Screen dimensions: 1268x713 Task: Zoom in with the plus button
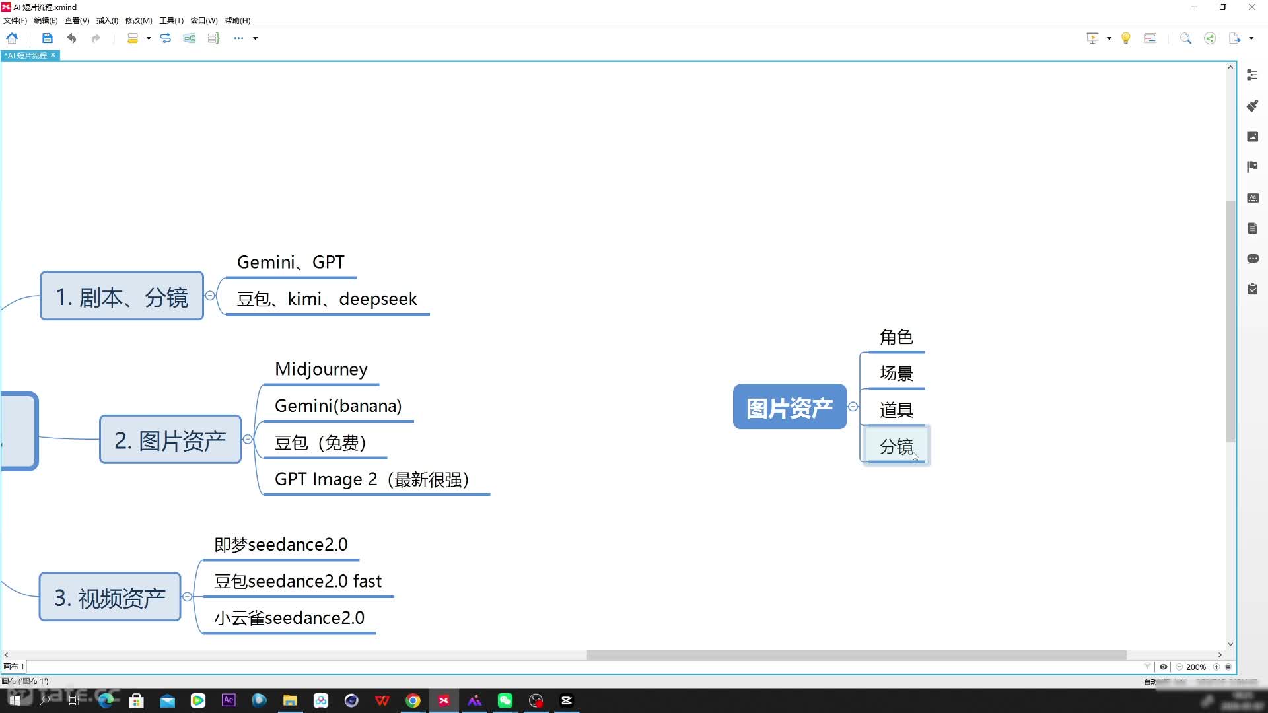point(1216,667)
